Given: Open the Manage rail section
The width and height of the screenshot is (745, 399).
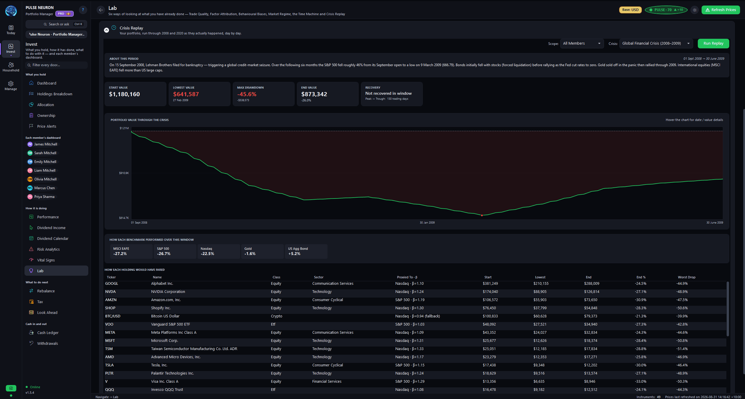Looking at the screenshot, I should [x=11, y=86].
